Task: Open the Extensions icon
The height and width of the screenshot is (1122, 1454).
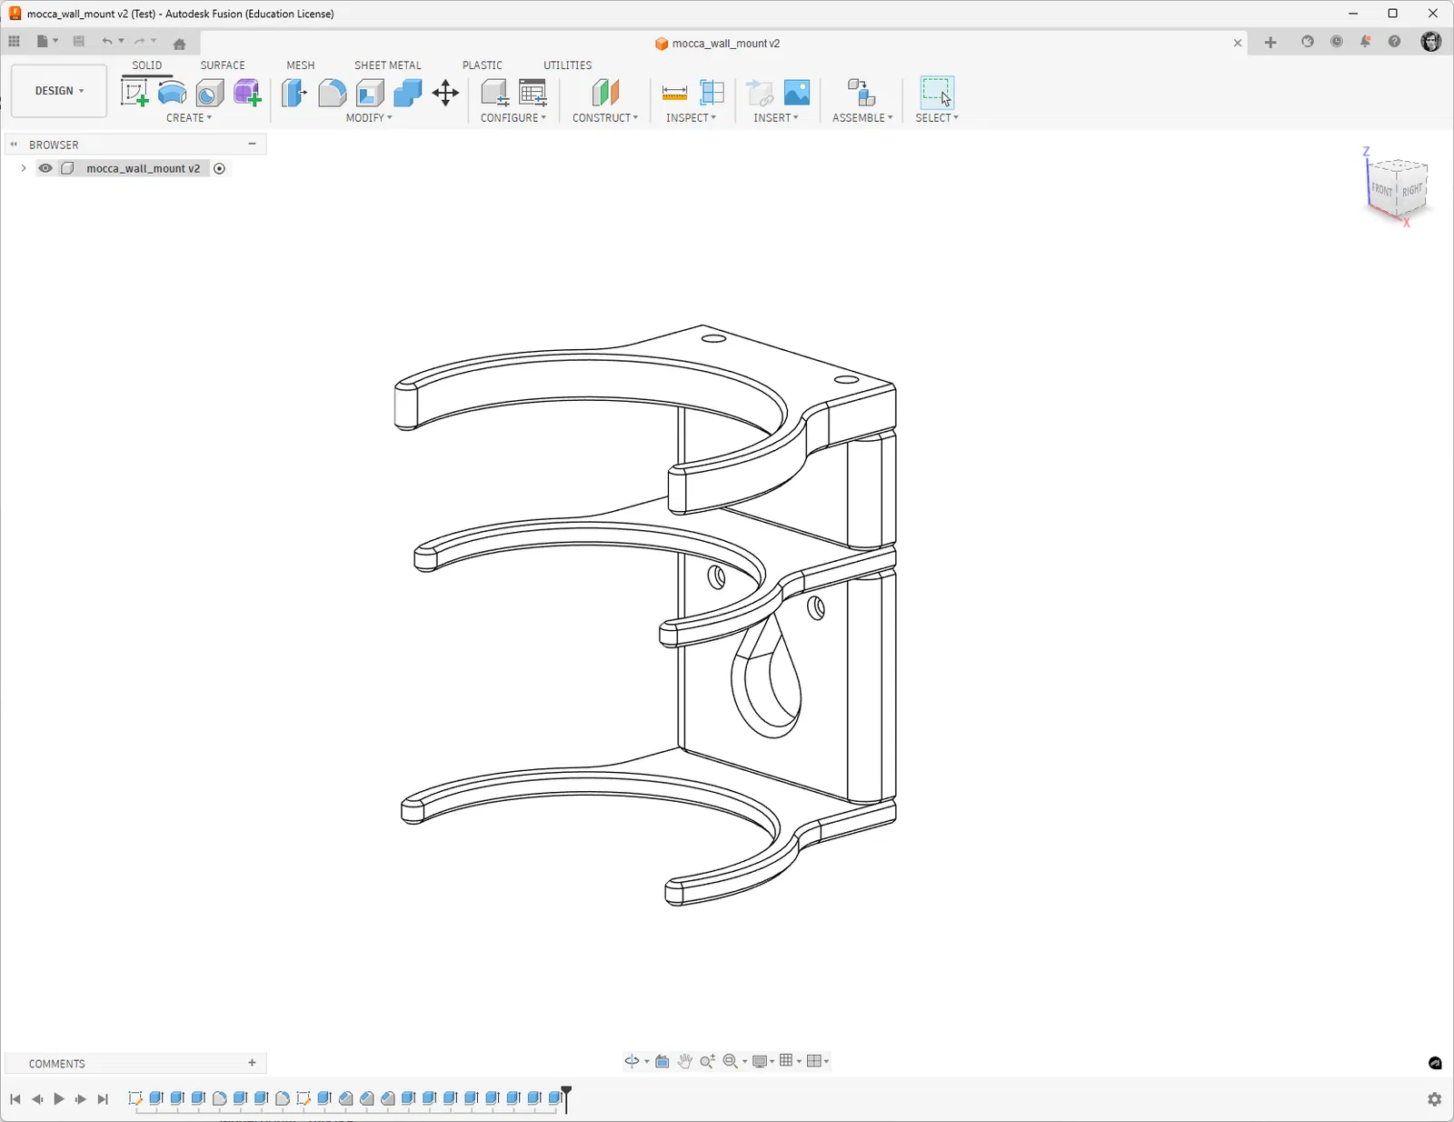Action: pyautogui.click(x=1308, y=42)
